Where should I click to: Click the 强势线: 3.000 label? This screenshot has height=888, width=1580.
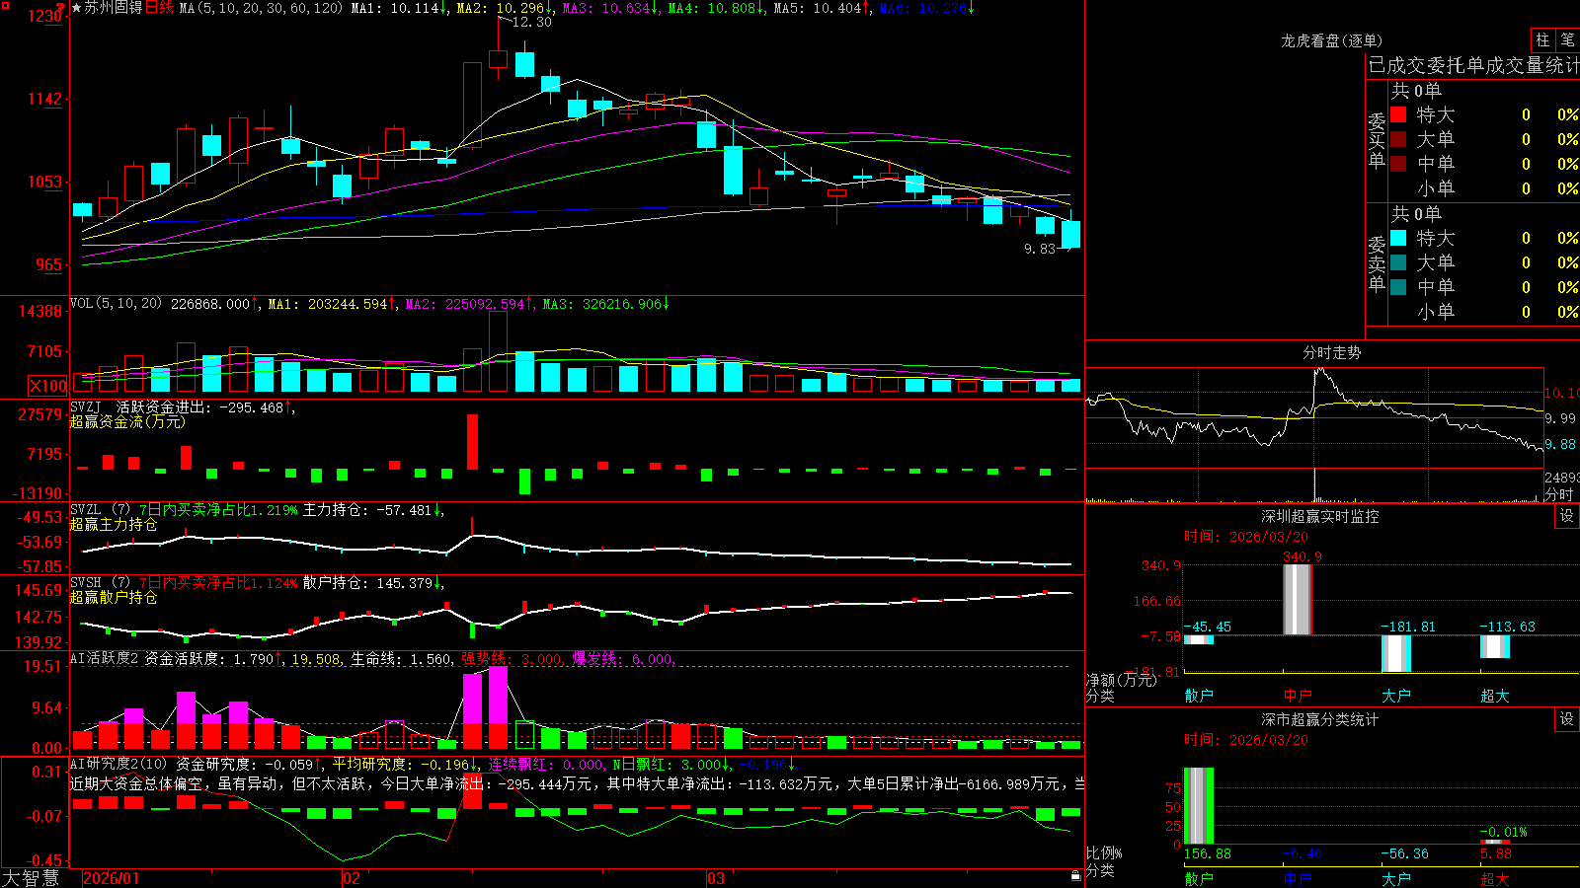pos(514,658)
